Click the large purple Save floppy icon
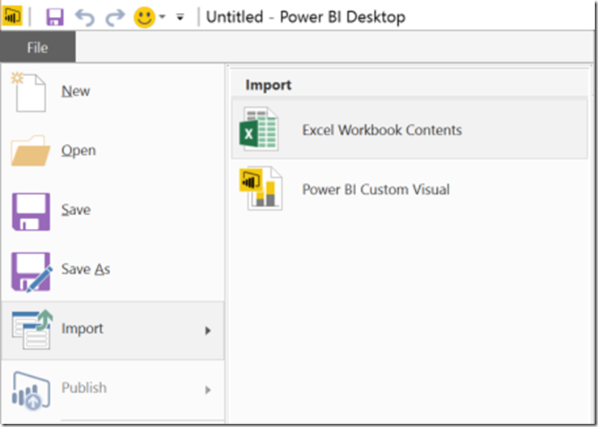Viewport: 598px width, 427px height. pyautogui.click(x=31, y=212)
